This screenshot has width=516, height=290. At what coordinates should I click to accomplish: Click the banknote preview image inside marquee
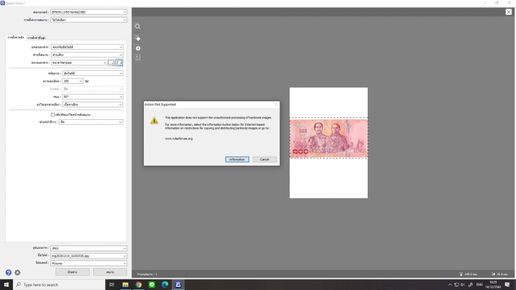(x=329, y=138)
